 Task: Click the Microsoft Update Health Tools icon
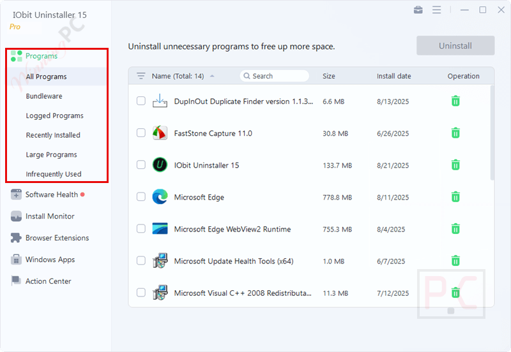tap(160, 261)
